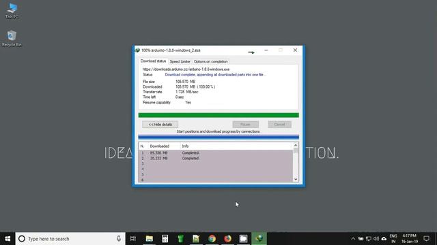Image resolution: width=437 pixels, height=245 pixels.
Task: Open the Options on completion tab
Action: pos(211,61)
